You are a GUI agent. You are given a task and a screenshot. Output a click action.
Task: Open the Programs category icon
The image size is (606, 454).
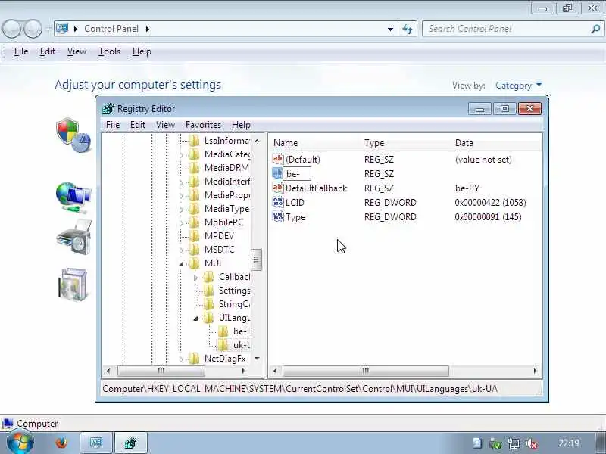click(73, 285)
